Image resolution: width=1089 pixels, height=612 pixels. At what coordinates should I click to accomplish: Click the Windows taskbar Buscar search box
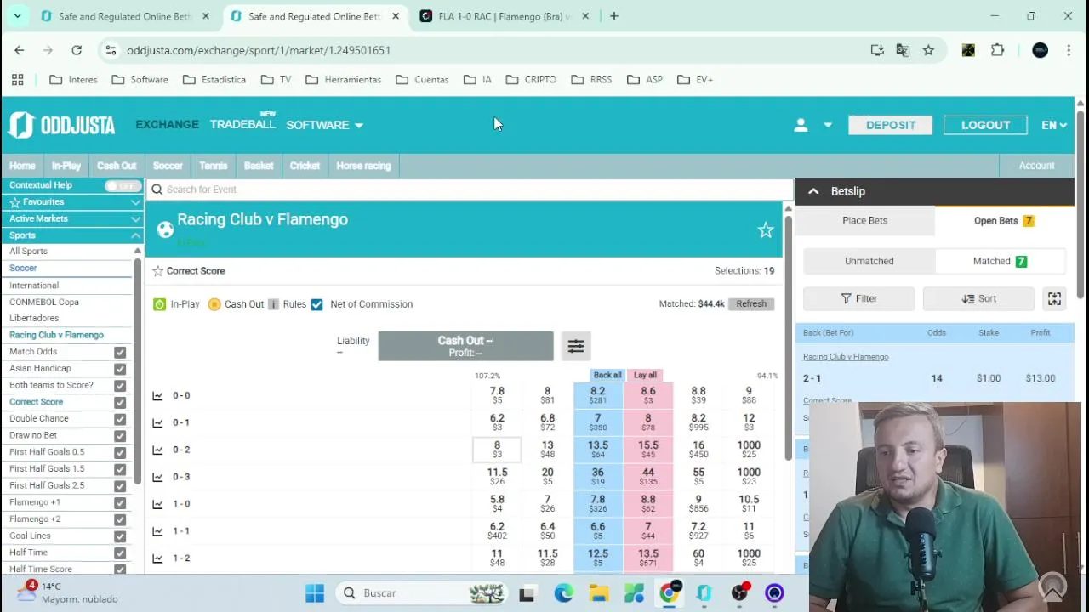421,593
